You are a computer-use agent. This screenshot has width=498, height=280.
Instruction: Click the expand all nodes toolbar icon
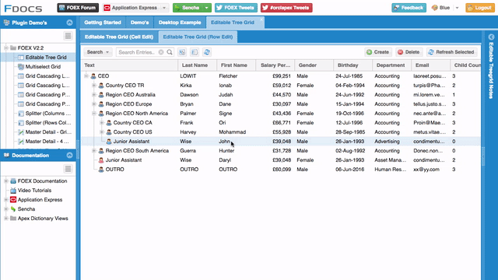point(182,52)
